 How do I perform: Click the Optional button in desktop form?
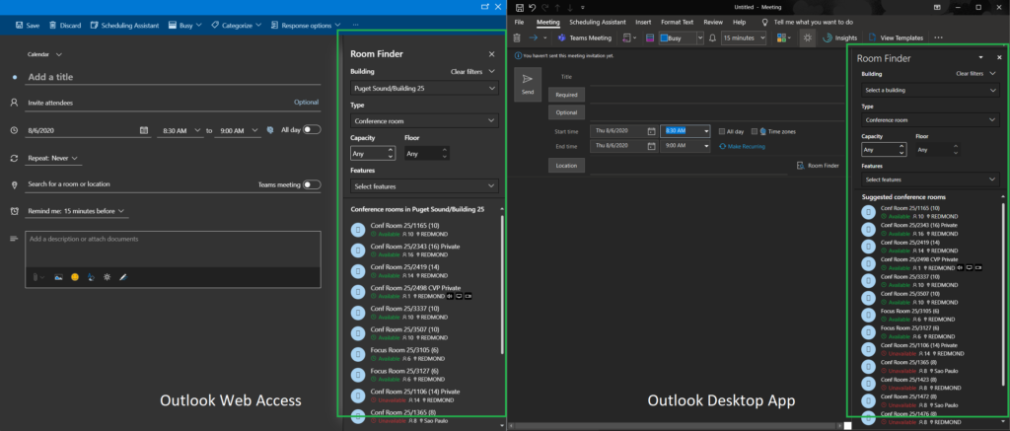tap(566, 112)
